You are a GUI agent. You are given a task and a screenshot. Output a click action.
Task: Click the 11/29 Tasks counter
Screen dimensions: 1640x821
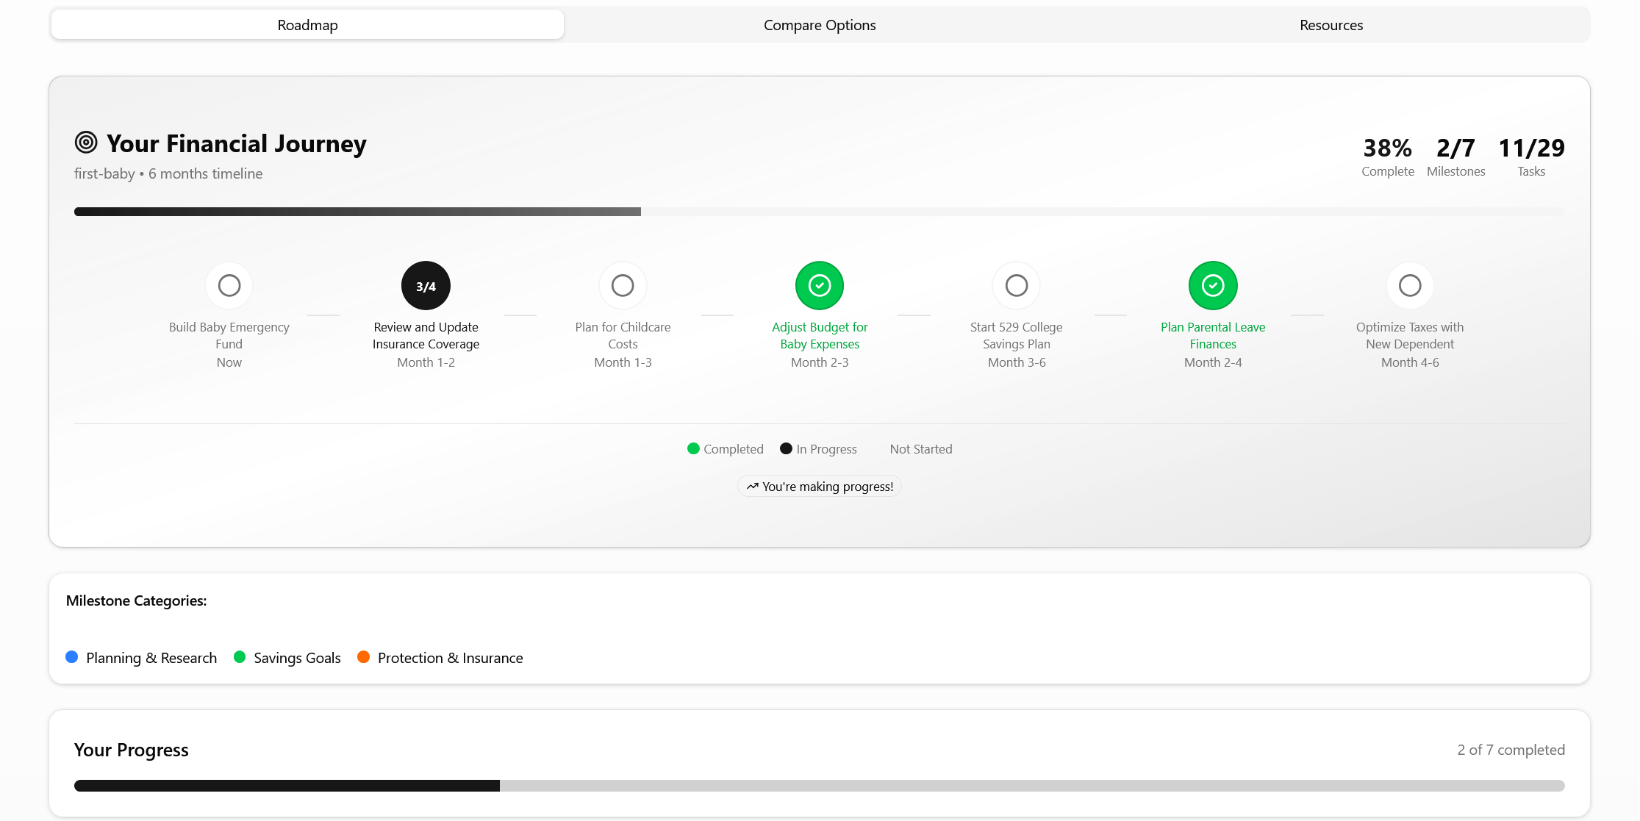click(1531, 157)
